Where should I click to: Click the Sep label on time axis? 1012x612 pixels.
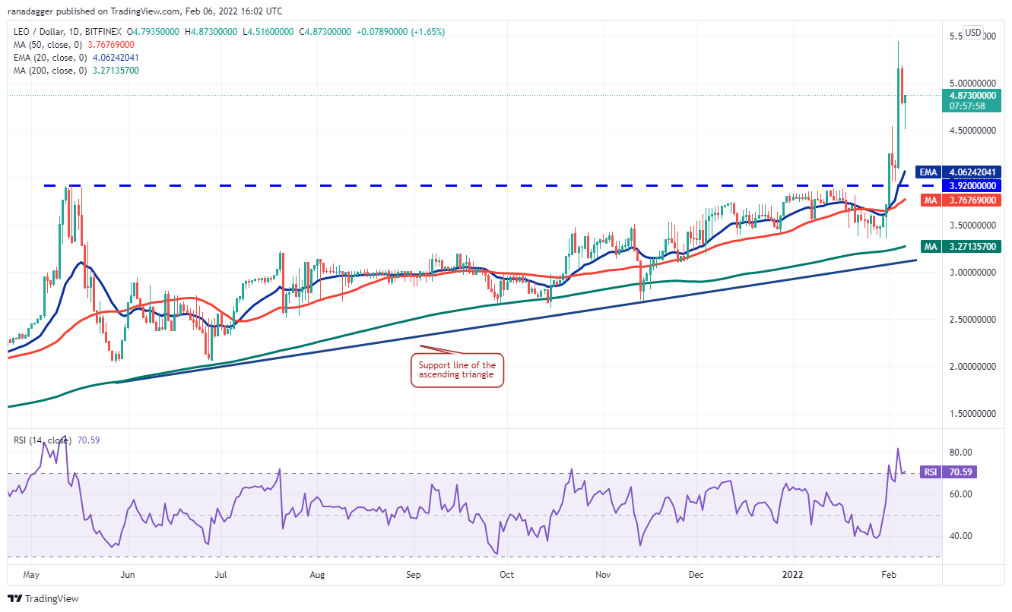click(414, 575)
